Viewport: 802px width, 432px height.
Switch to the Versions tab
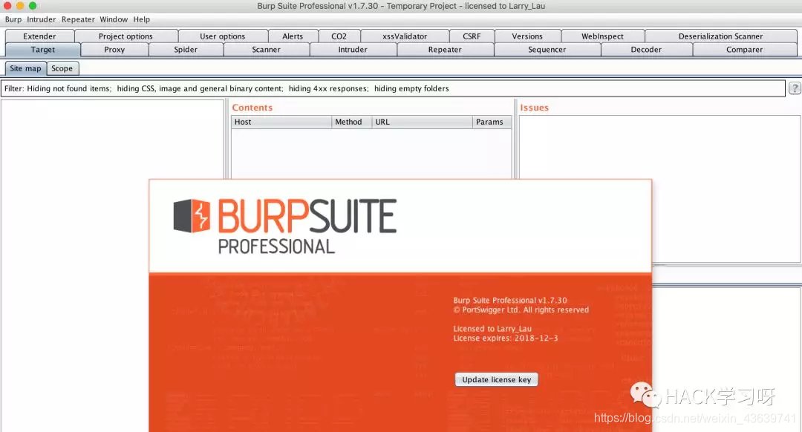(x=527, y=36)
